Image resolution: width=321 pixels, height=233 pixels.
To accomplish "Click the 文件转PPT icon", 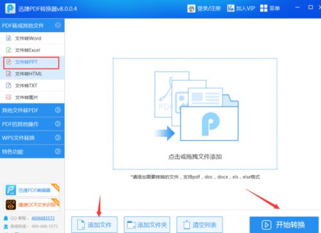I will (x=8, y=62).
